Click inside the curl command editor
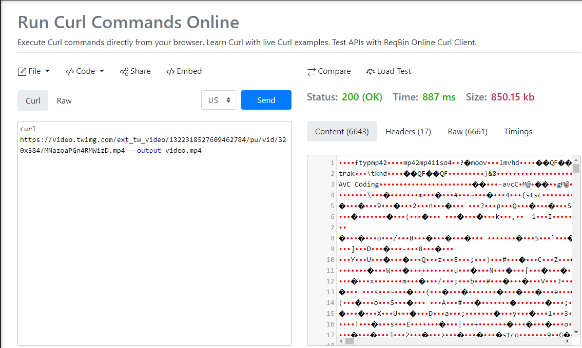 (154, 234)
